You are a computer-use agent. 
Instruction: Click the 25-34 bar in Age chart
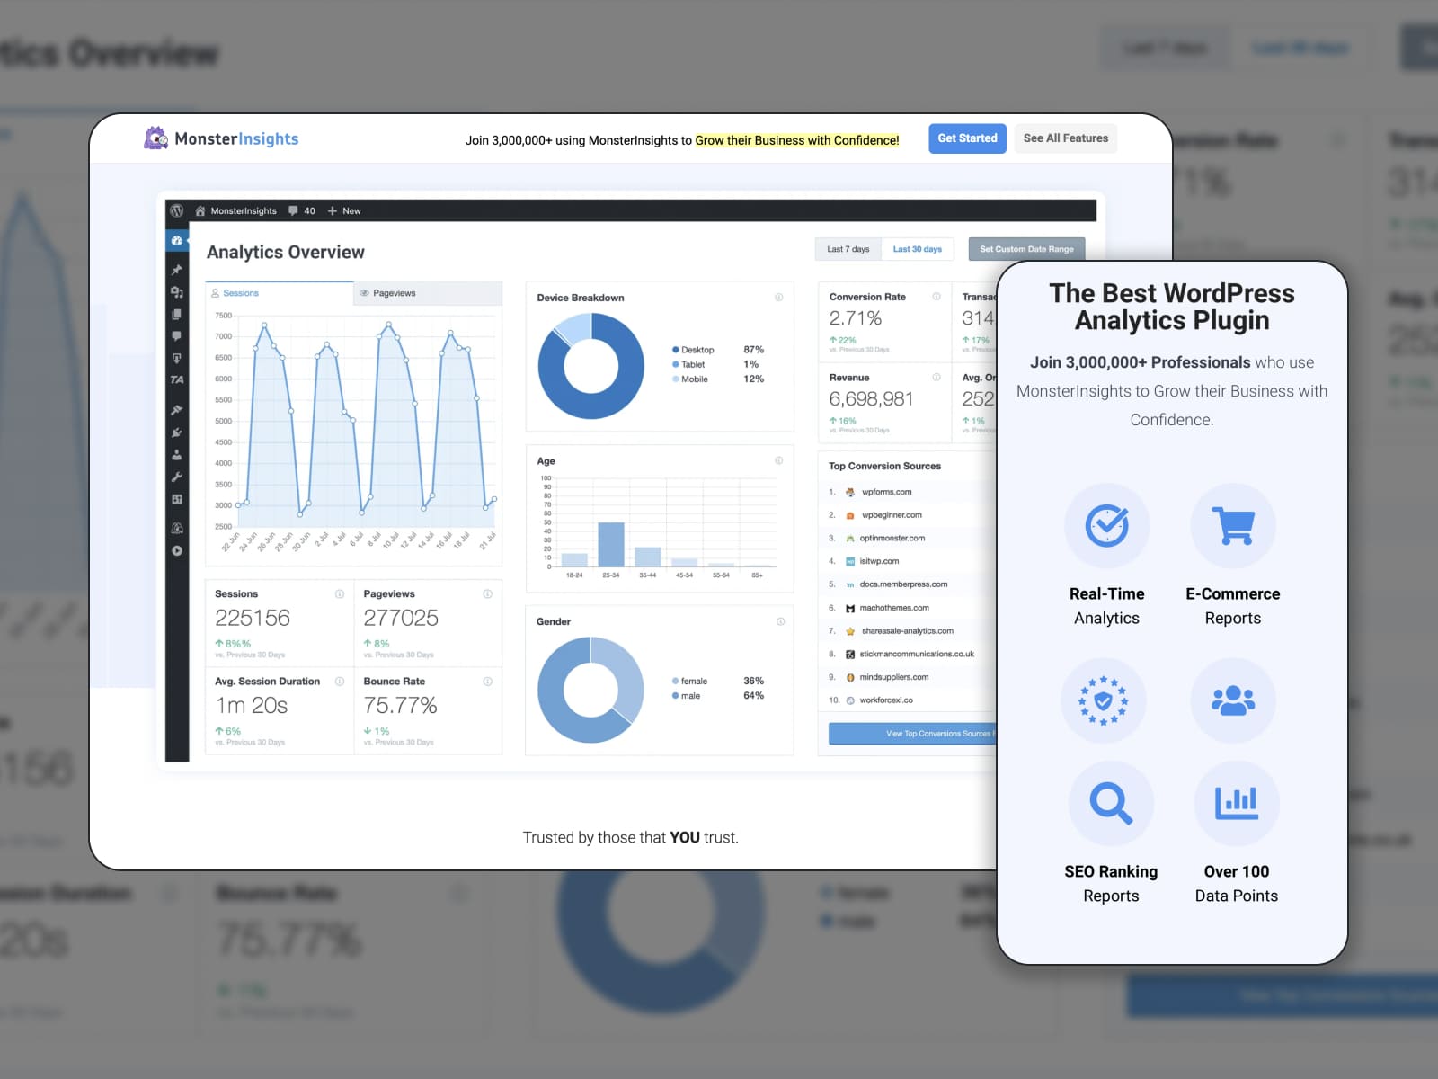pos(611,544)
